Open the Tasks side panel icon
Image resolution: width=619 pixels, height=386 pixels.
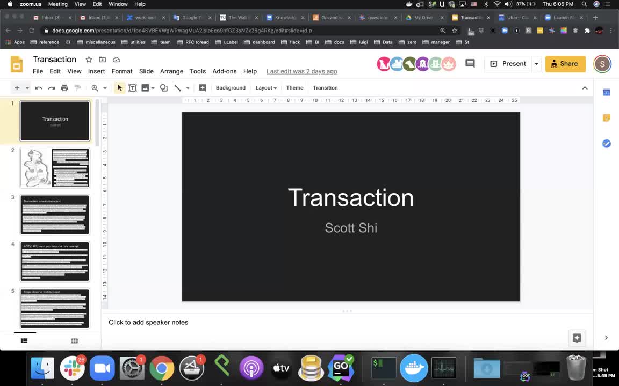point(606,143)
